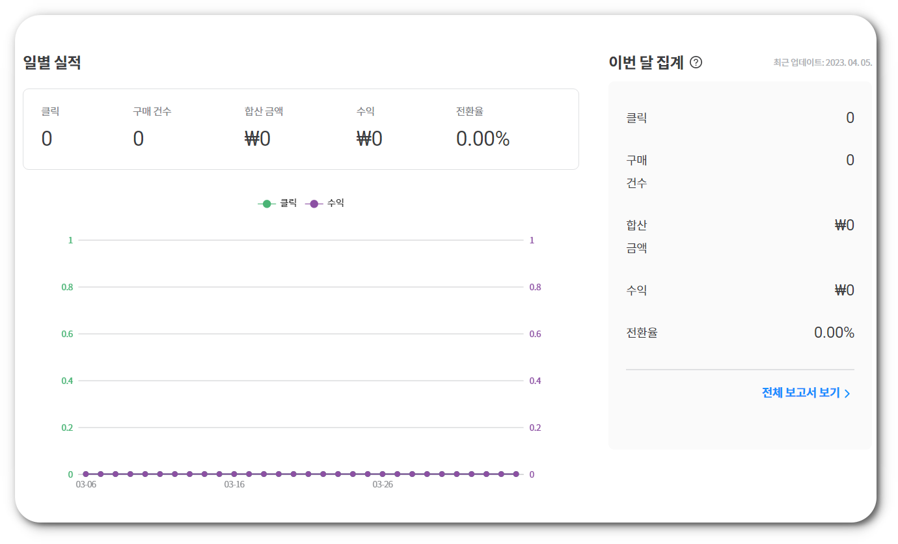This screenshot has width=898, height=544.
Task: Click the 수익 ₩0 value in daily stats
Action: point(368,138)
